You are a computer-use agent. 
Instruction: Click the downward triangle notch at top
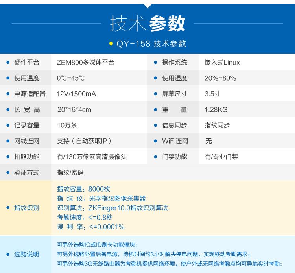pyautogui.click(x=147, y=6)
